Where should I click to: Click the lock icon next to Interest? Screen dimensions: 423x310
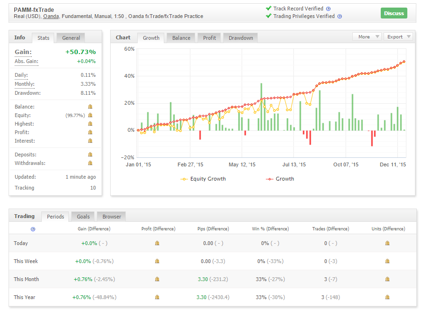point(90,141)
